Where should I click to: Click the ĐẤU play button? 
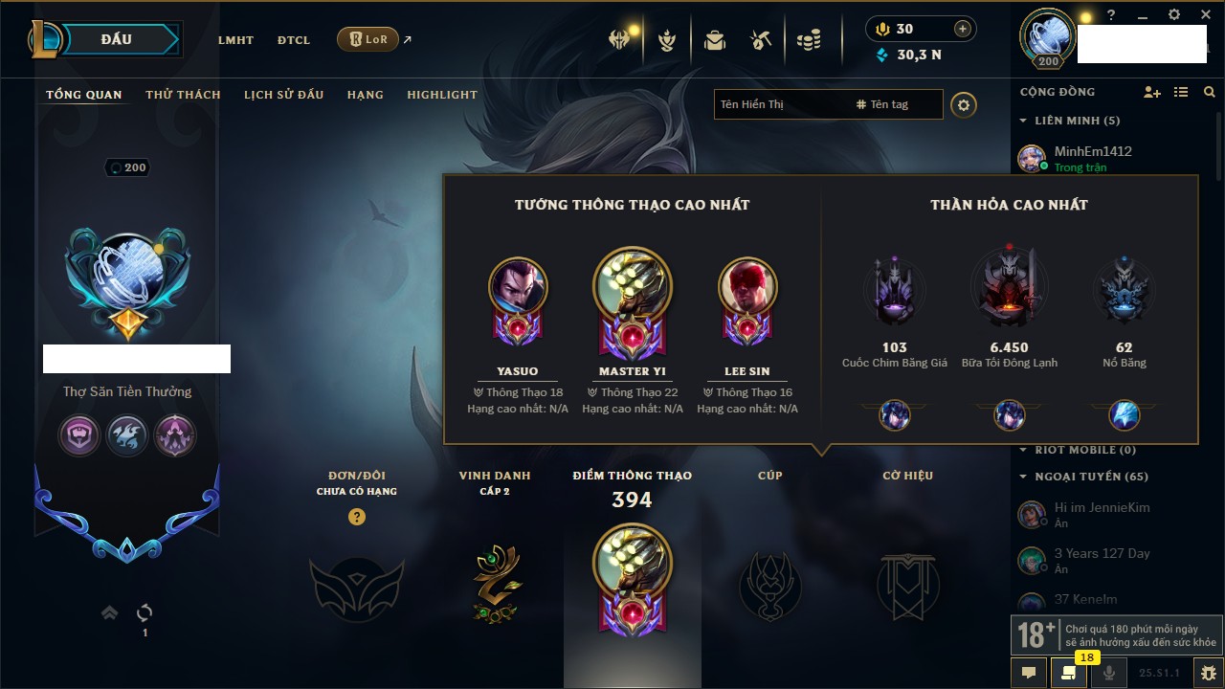tap(116, 39)
